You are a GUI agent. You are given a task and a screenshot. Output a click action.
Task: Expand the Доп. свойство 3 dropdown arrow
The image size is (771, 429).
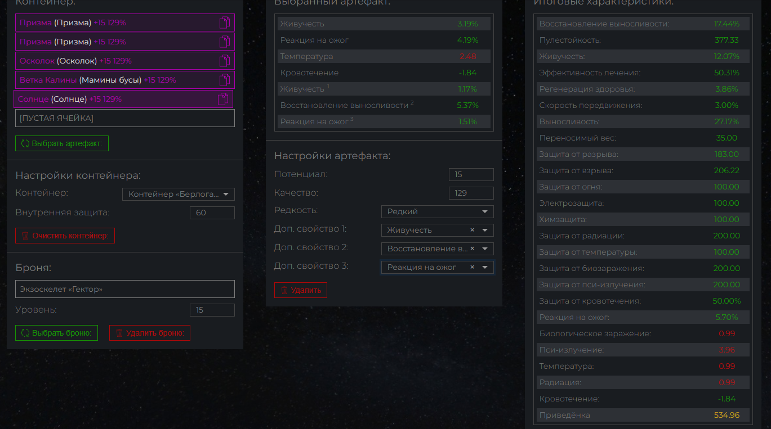485,267
